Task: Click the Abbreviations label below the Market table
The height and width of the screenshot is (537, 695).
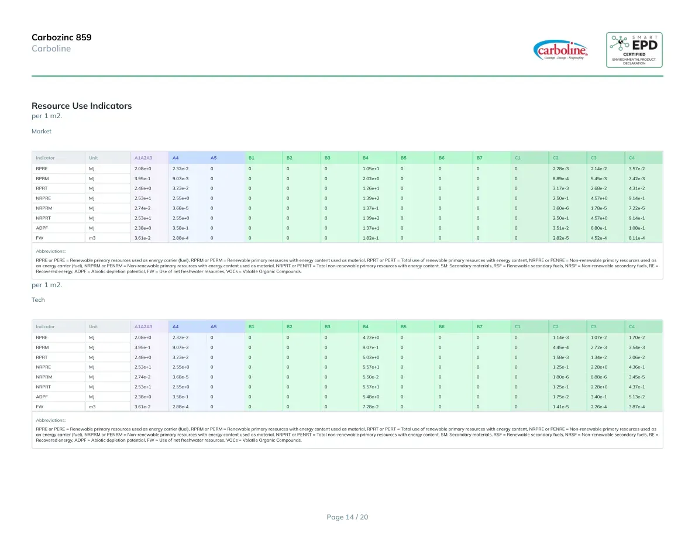Action: click(50, 251)
